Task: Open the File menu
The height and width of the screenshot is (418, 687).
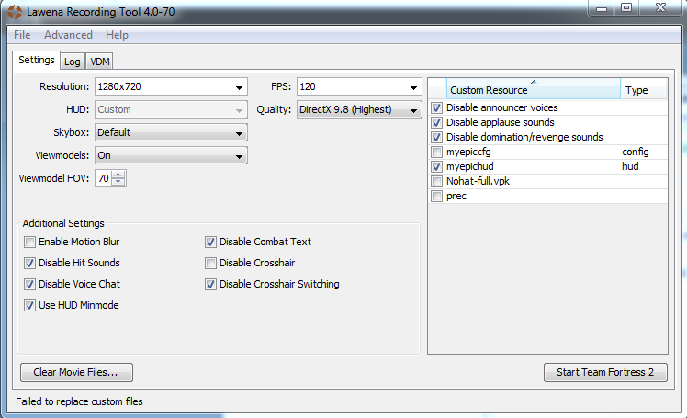Action: [x=22, y=35]
